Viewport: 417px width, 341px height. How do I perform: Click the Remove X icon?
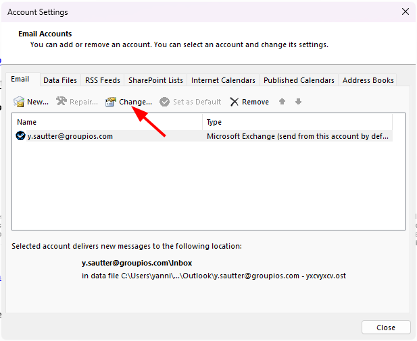235,102
